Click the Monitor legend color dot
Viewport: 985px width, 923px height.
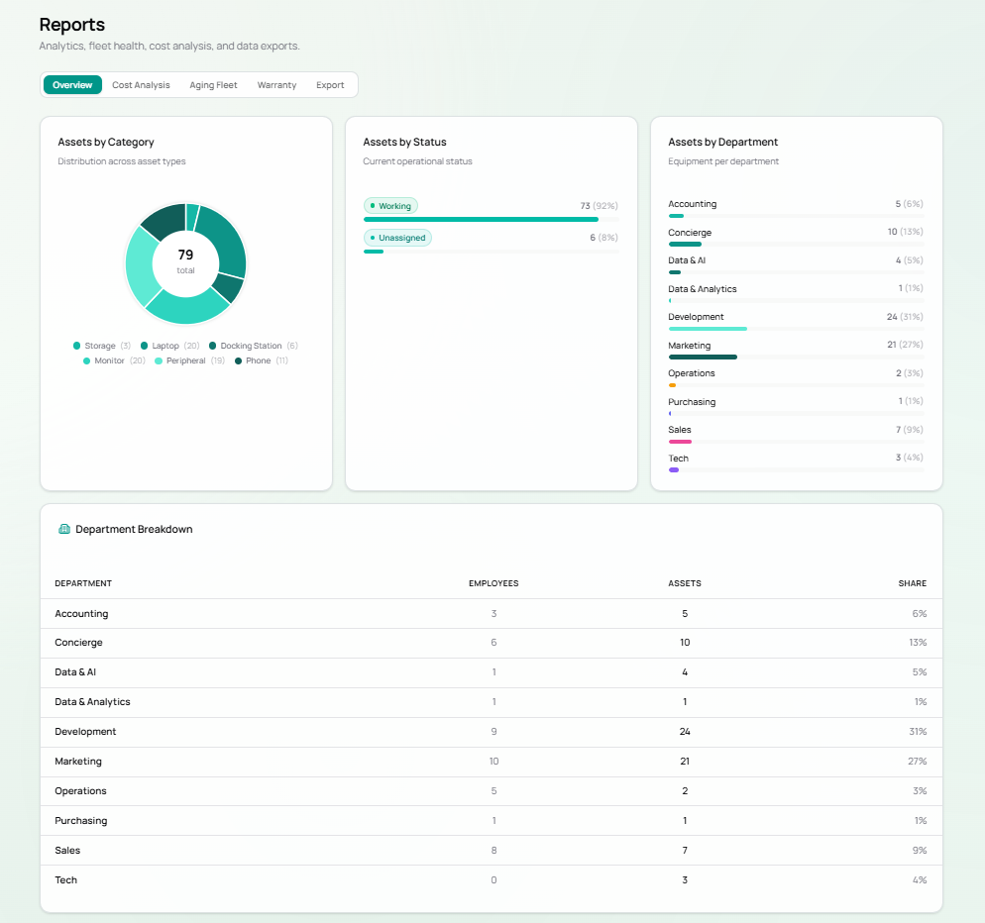tap(86, 360)
